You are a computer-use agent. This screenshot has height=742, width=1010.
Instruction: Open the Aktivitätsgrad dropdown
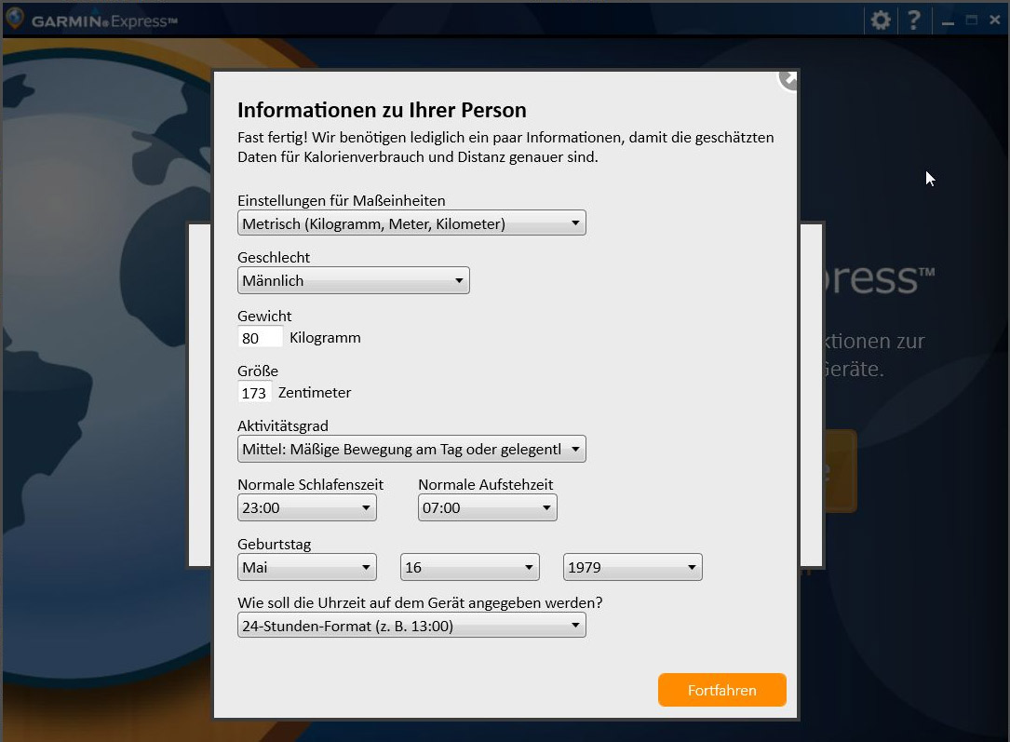coord(411,450)
